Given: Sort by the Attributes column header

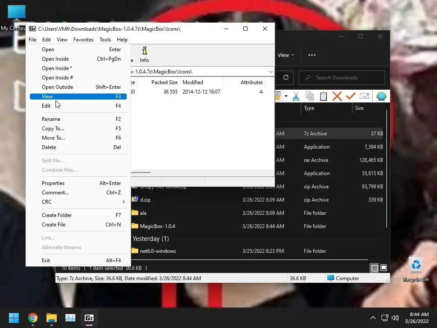Looking at the screenshot, I should click(244, 82).
